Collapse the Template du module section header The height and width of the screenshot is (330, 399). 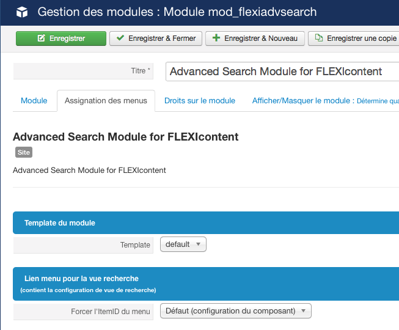(x=206, y=223)
